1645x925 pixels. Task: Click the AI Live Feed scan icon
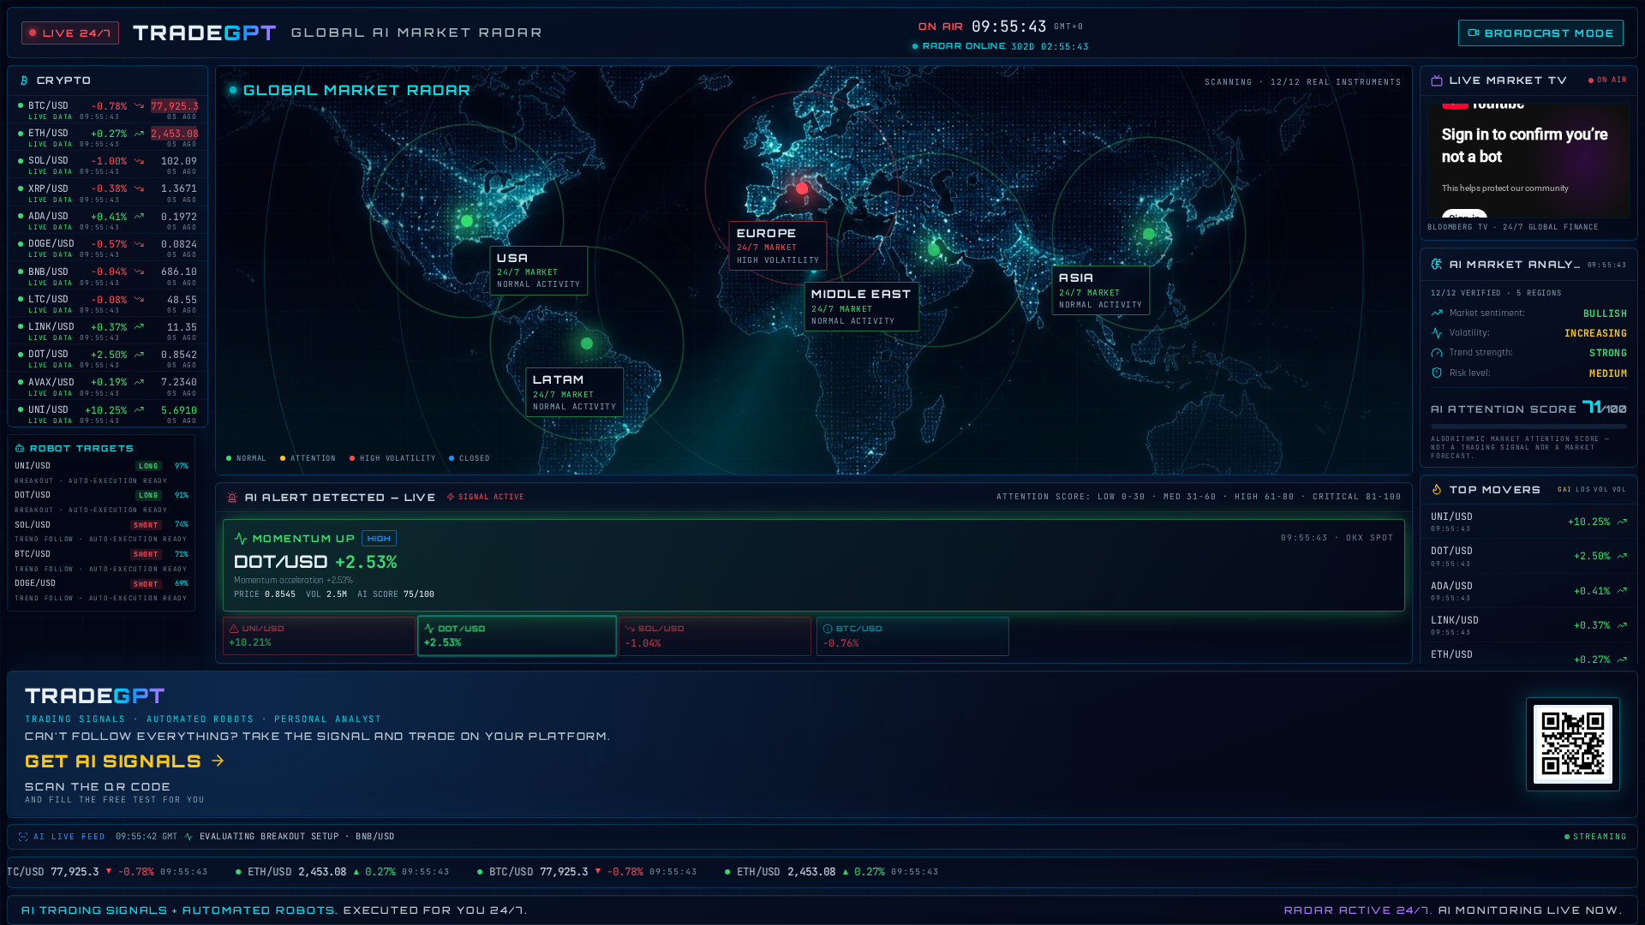point(23,837)
